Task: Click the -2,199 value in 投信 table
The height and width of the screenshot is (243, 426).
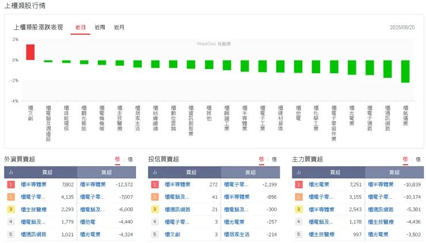Action: (x=269, y=185)
